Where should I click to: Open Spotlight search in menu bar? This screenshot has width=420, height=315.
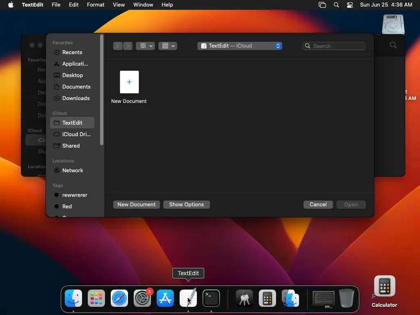point(336,5)
